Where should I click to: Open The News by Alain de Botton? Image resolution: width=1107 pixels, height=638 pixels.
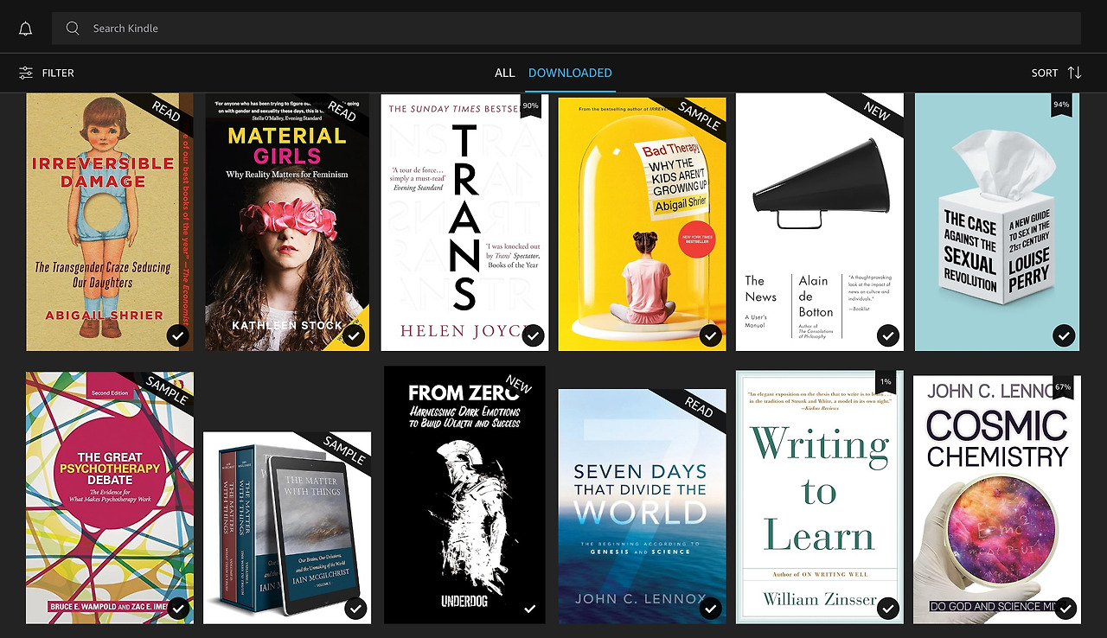coord(820,222)
